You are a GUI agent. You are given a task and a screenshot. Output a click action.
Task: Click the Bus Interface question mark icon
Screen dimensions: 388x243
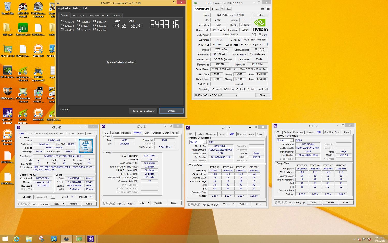pyautogui.click(x=267, y=45)
